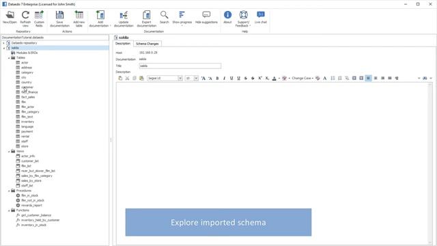Click the Shrink font icon
Image resolution: width=437 pixels, height=246 pixels.
(x=210, y=79)
